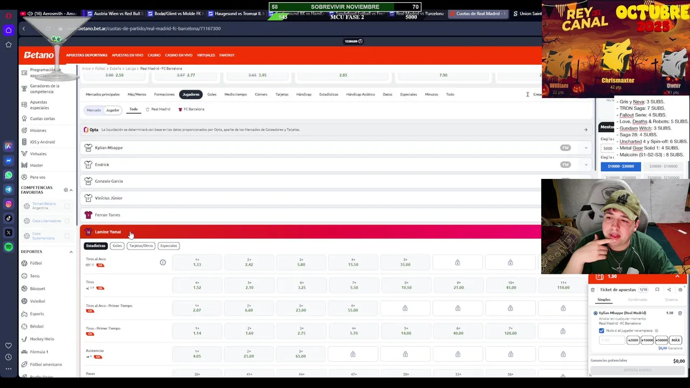690x388 pixels.
Task: Collapse Lamine Yamal player section
Action: (311, 232)
